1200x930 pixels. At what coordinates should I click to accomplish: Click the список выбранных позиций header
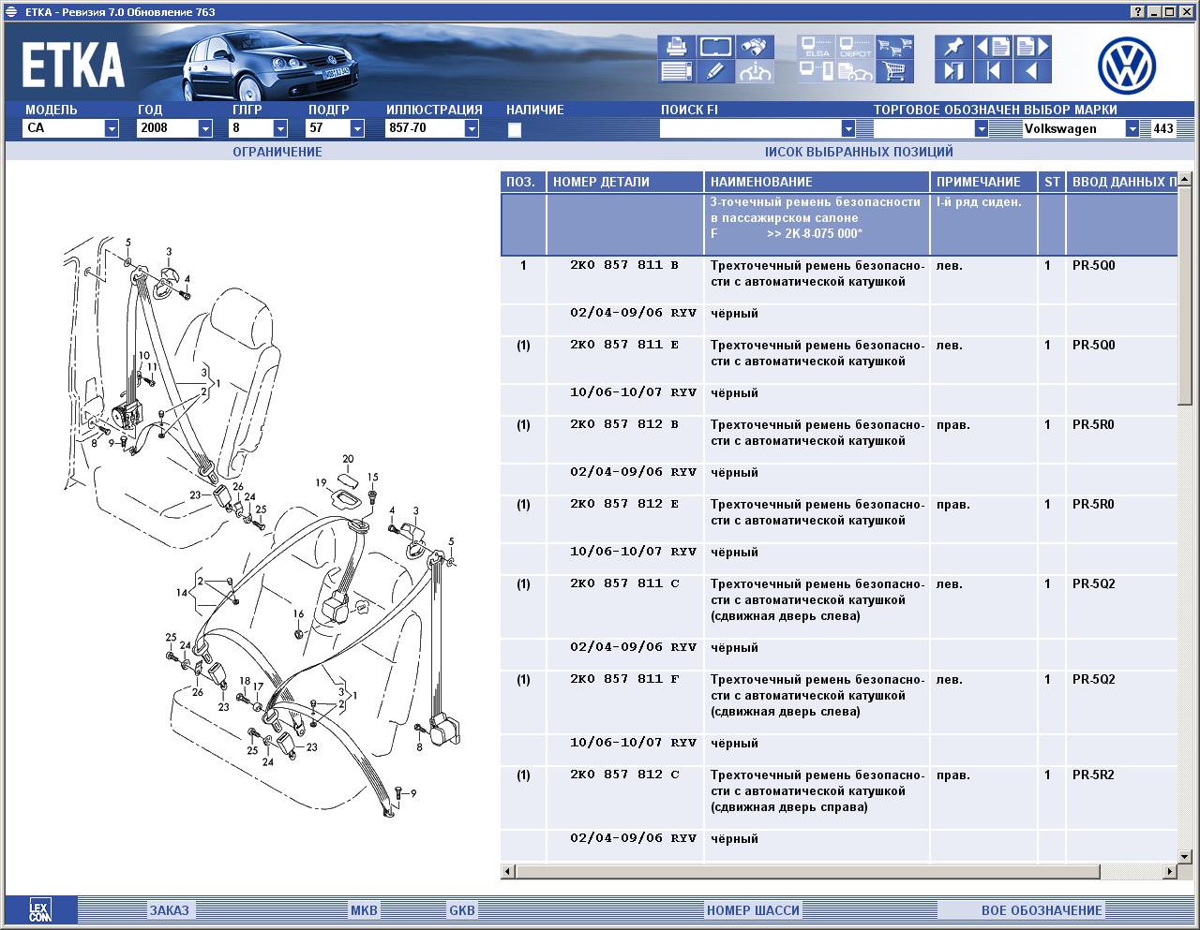pos(859,152)
